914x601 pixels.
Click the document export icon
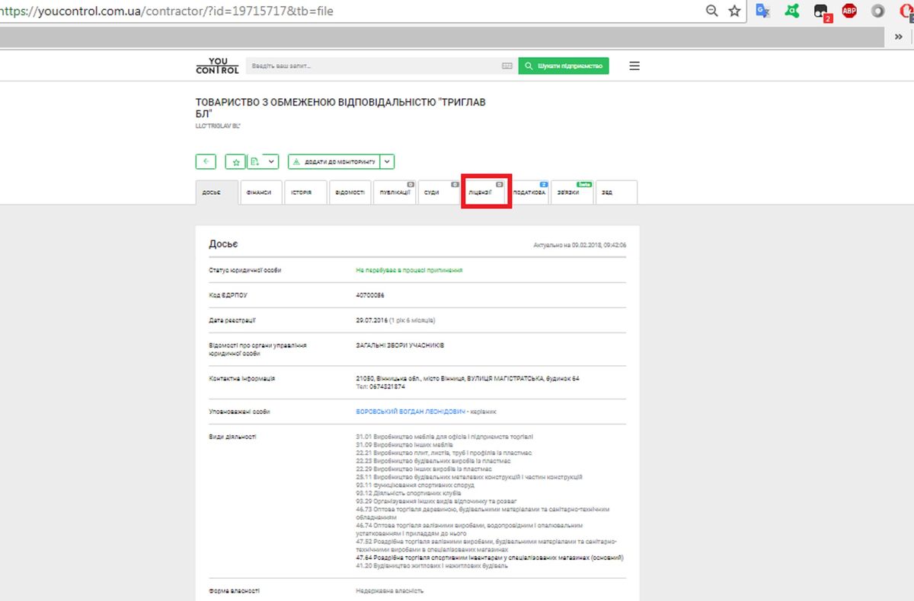pos(256,161)
